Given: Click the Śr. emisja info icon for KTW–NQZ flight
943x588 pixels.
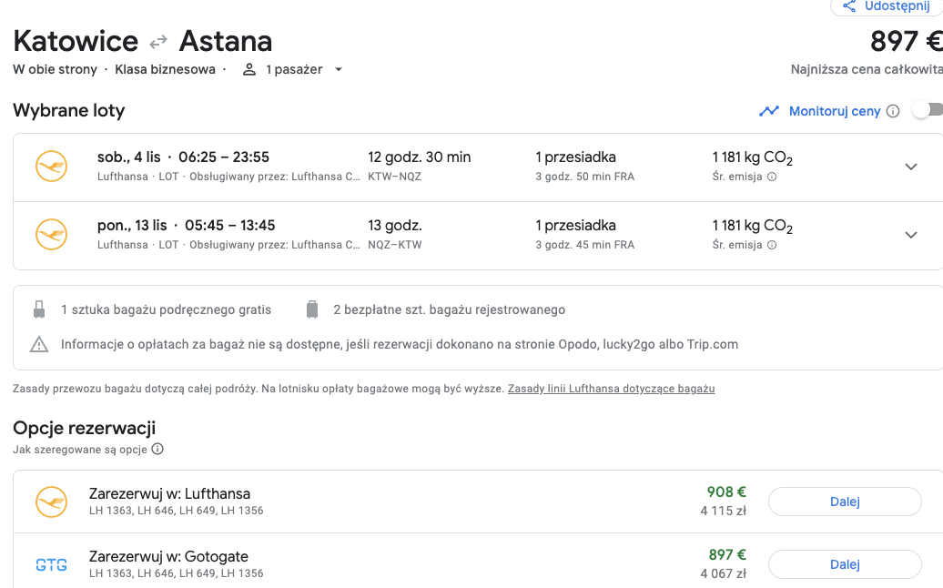Looking at the screenshot, I should pyautogui.click(x=772, y=177).
